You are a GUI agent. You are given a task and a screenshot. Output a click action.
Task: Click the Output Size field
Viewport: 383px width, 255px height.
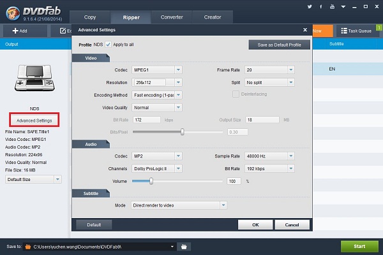262,120
